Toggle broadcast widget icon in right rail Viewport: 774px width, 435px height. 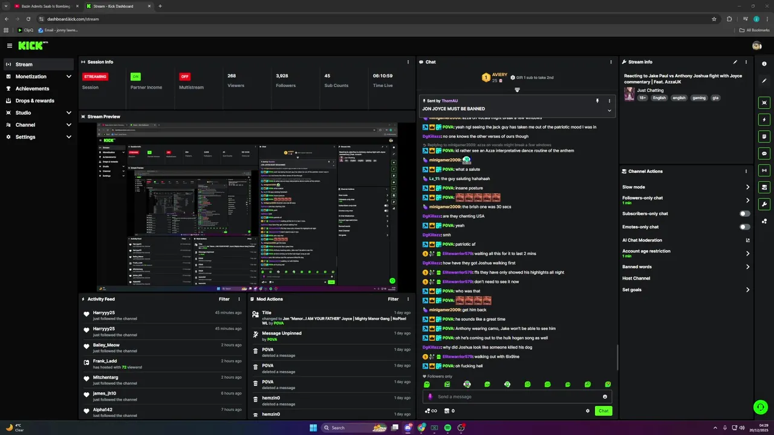764,170
